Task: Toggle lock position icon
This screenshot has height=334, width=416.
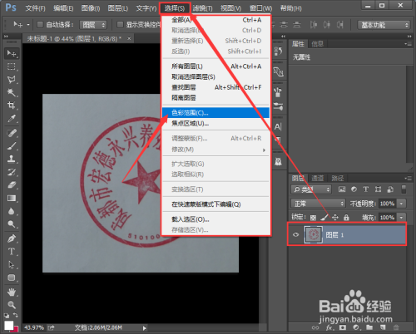Action: pos(335,218)
